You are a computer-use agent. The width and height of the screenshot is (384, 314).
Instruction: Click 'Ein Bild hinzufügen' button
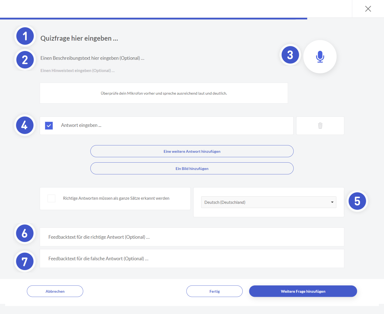tap(192, 169)
